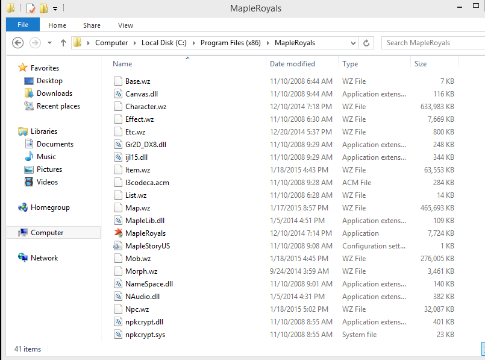Image resolution: width=485 pixels, height=360 pixels.
Task: Select the Npc.wz file icon
Action: pos(118,309)
